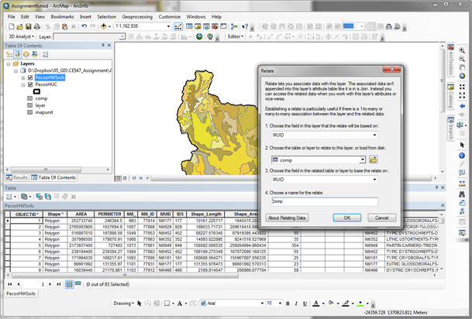Click the List By Selection icon
This screenshot has width=472, height=319.
[x=35, y=54]
